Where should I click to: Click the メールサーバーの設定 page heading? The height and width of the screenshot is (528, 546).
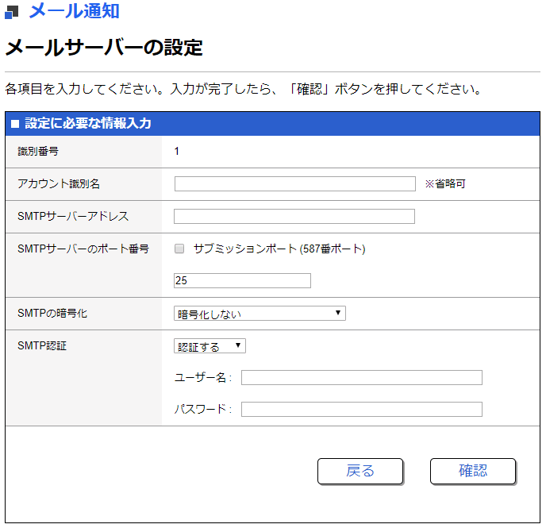pos(104,48)
